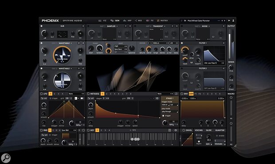Open the ARP page tab

[x=127, y=20]
